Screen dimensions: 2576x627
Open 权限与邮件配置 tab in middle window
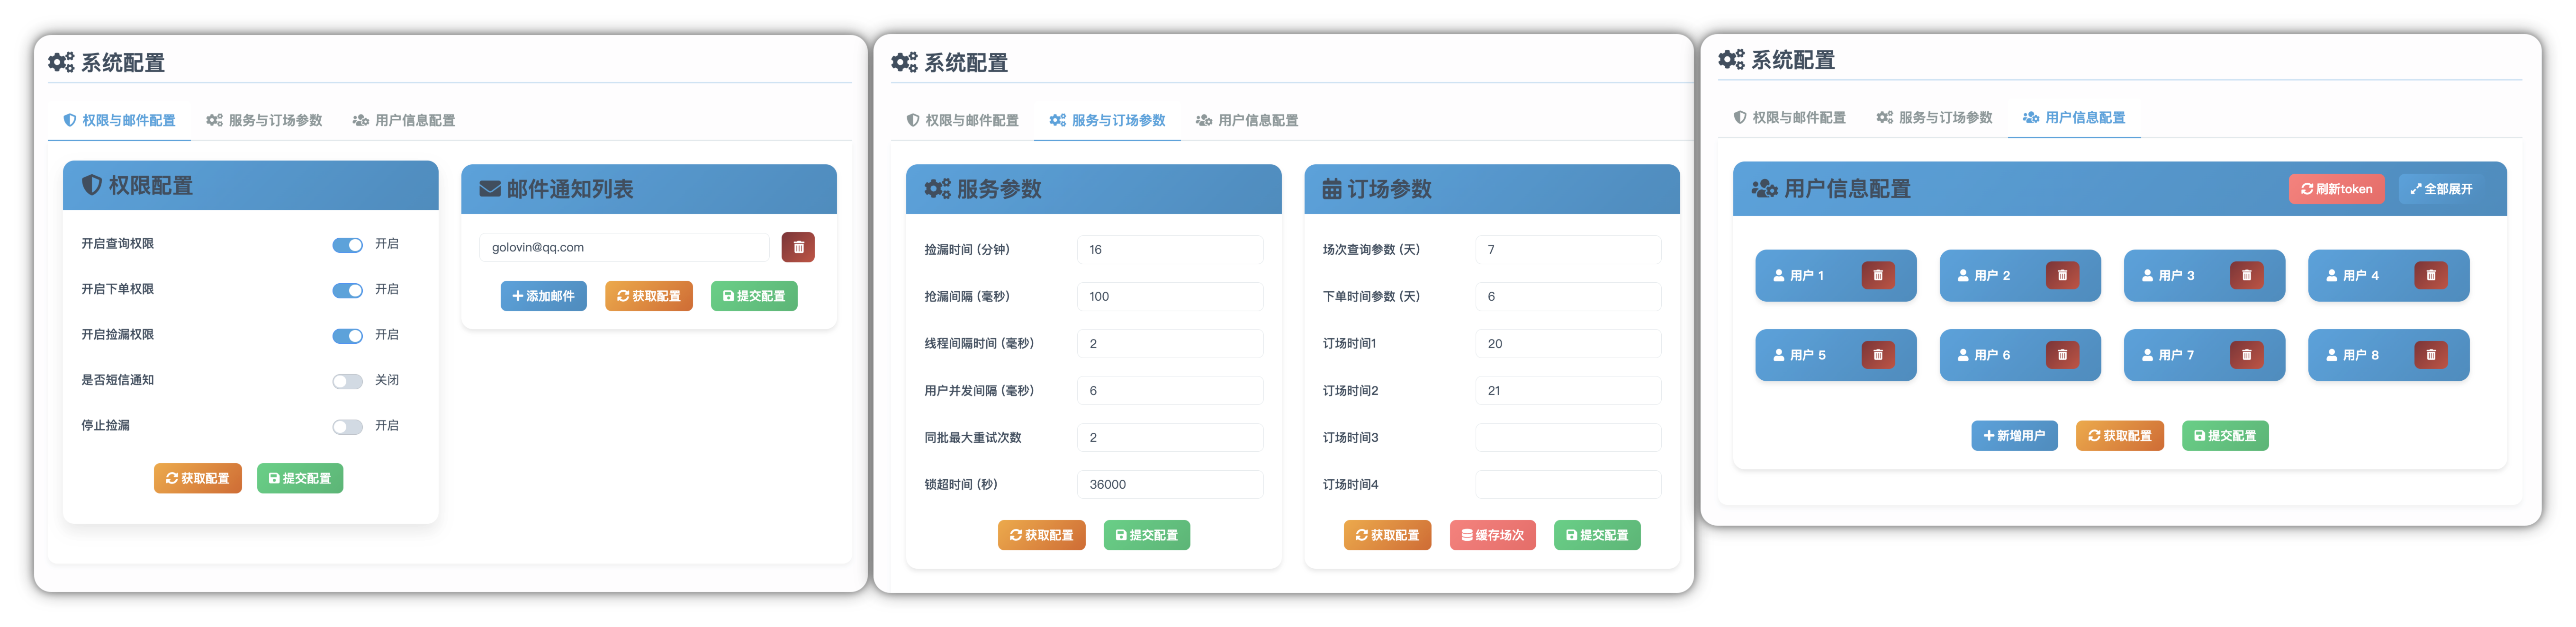pyautogui.click(x=962, y=120)
